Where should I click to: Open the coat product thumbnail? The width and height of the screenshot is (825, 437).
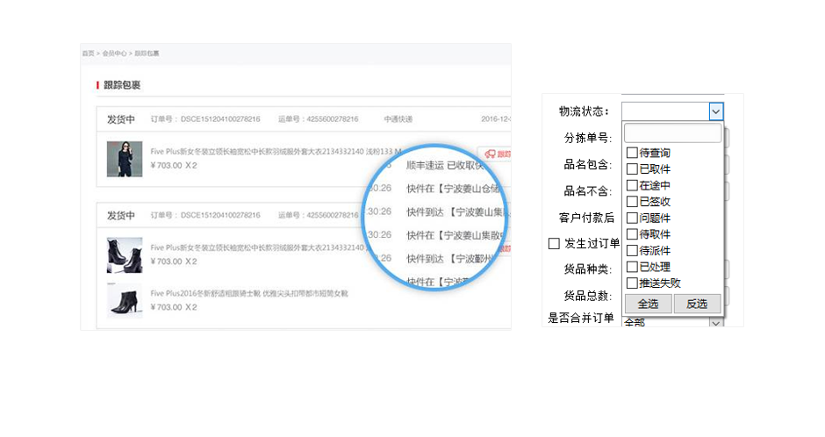pyautogui.click(x=124, y=159)
